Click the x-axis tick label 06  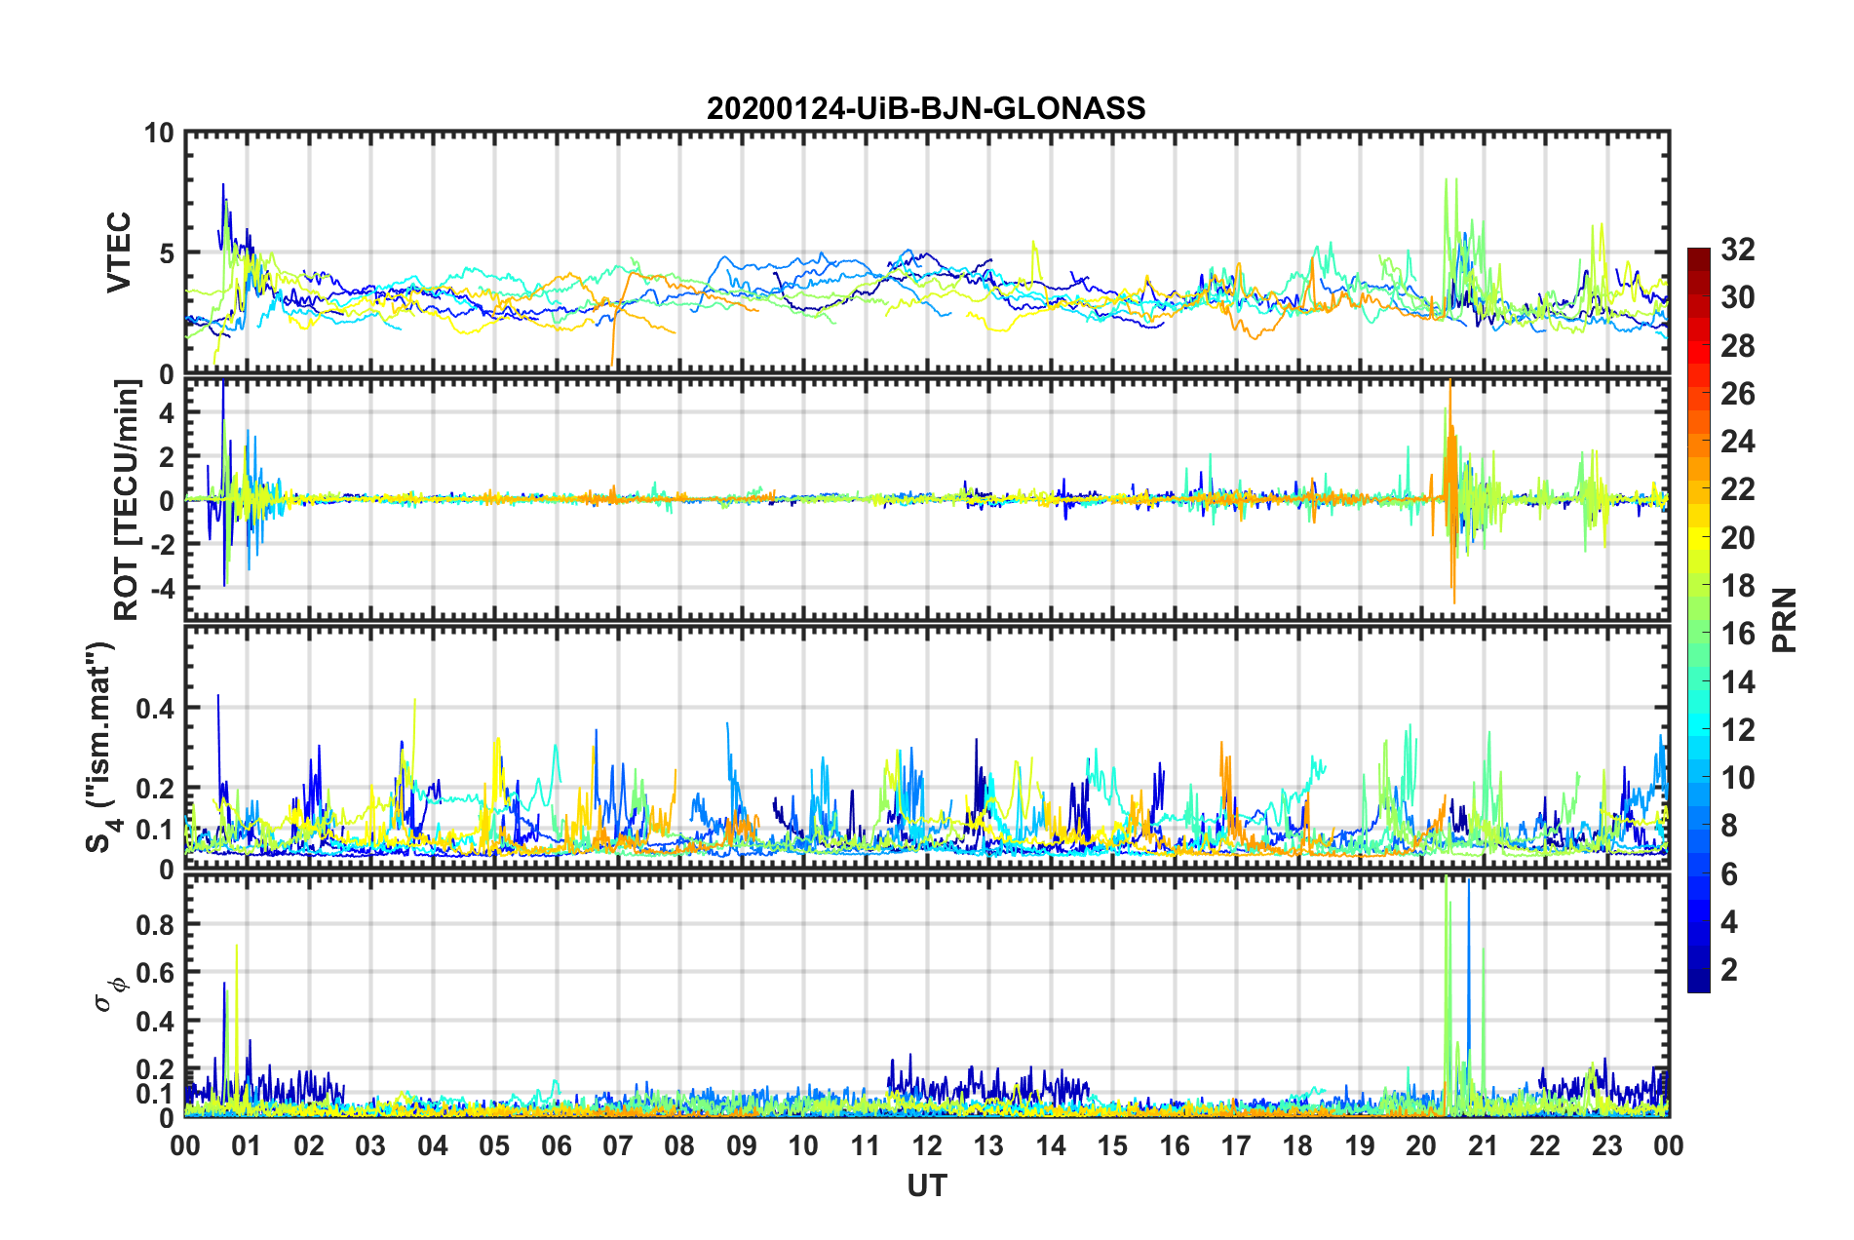pyautogui.click(x=556, y=1145)
